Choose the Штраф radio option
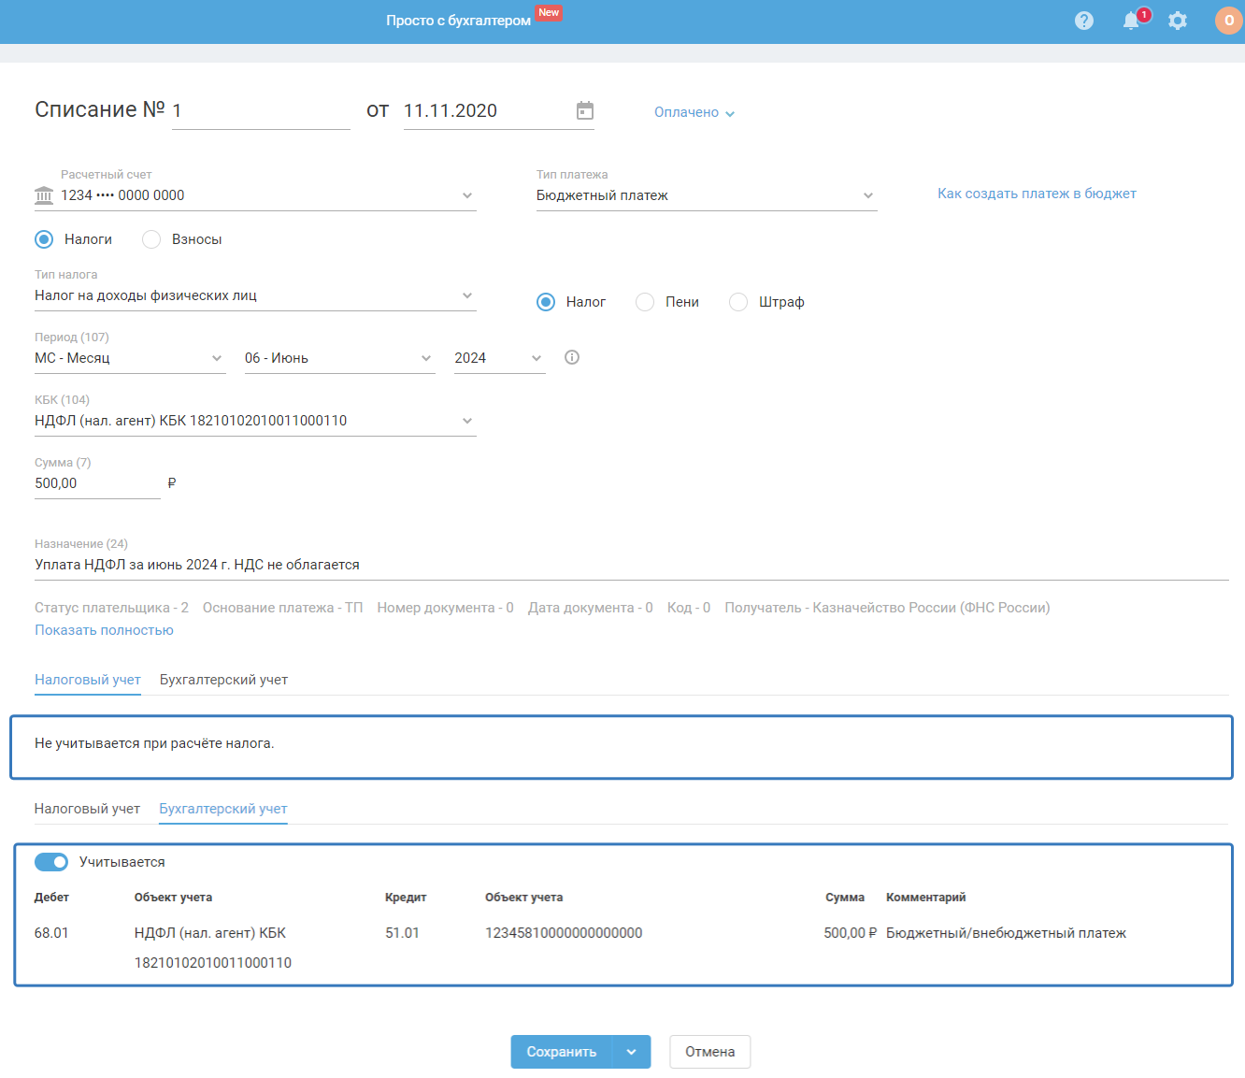This screenshot has width=1245, height=1078. (x=738, y=302)
